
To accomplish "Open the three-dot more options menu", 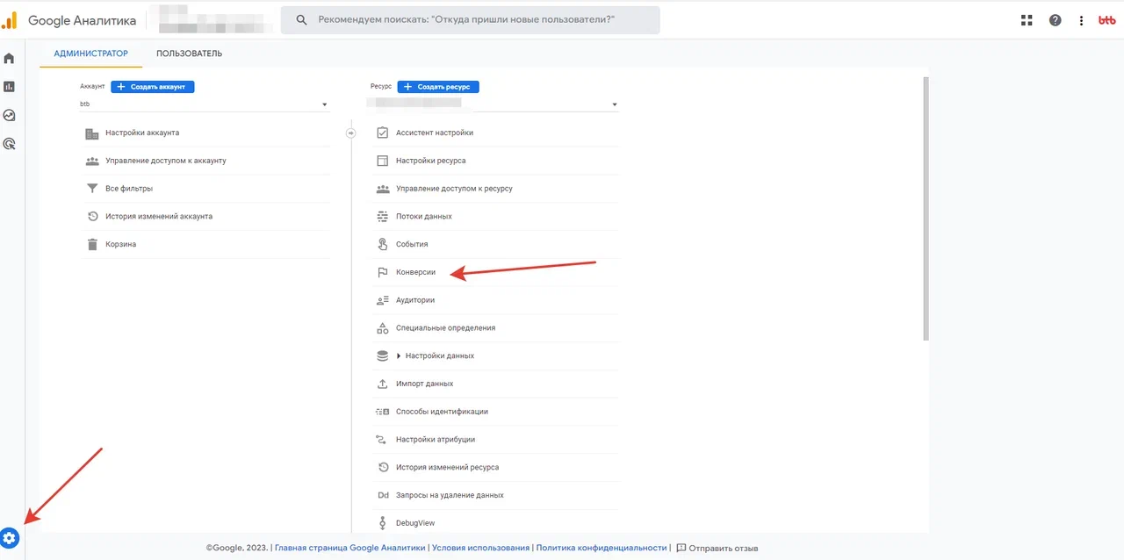I will (x=1081, y=20).
